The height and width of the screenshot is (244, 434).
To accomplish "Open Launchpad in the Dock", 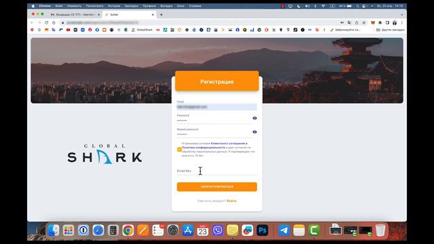I will (x=68, y=230).
